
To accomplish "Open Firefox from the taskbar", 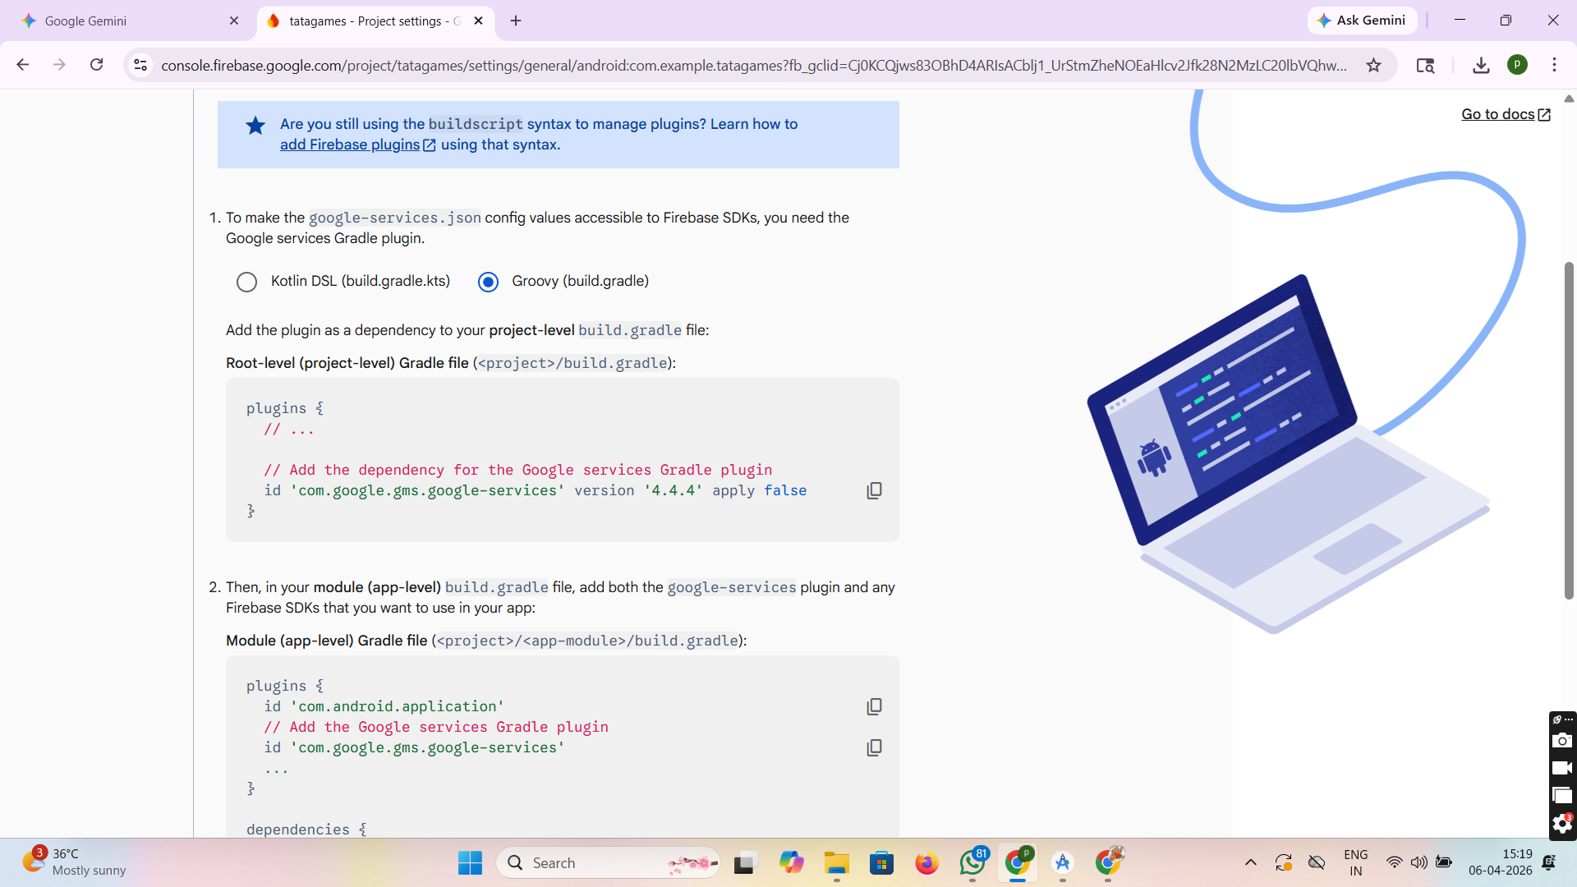I will 926,862.
